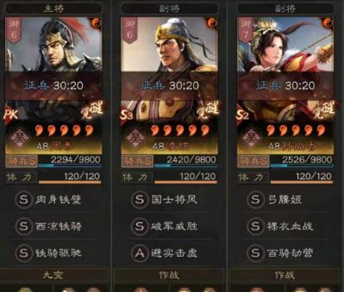Switch to the 主将 slot header
Viewport: 344px width, 292px height.
click(54, 8)
